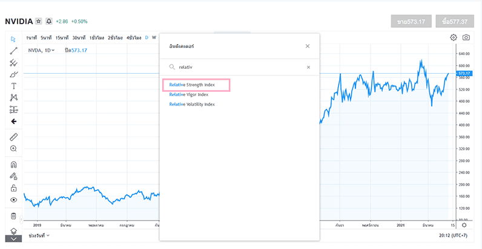Screen dimensions: 482x249
Task: Take a chart snapshot with camera icon
Action: click(466, 37)
